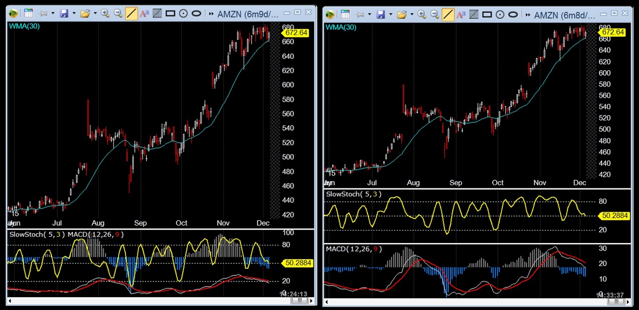The image size is (639, 310).
Task: Click open folder icon in left chart toolbar
Action: pos(85,14)
